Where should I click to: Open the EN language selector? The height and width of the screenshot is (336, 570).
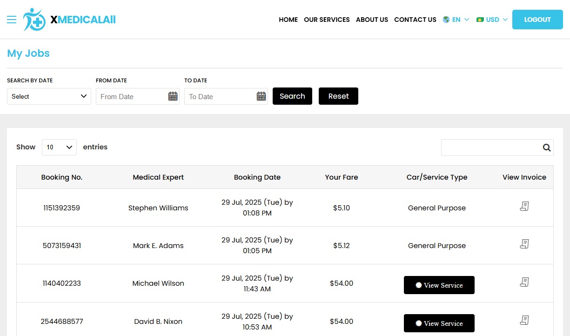[x=456, y=20]
